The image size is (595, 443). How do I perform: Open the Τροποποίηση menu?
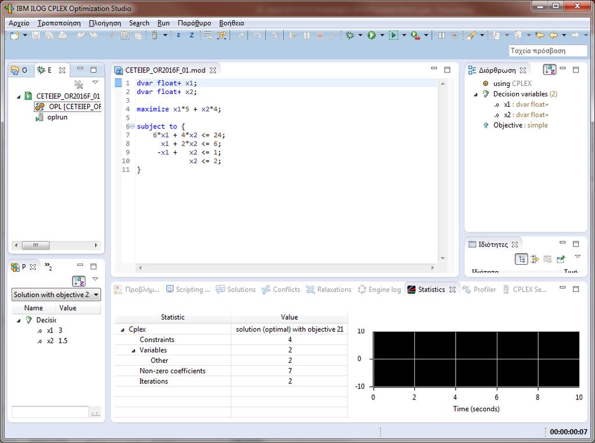coord(59,23)
